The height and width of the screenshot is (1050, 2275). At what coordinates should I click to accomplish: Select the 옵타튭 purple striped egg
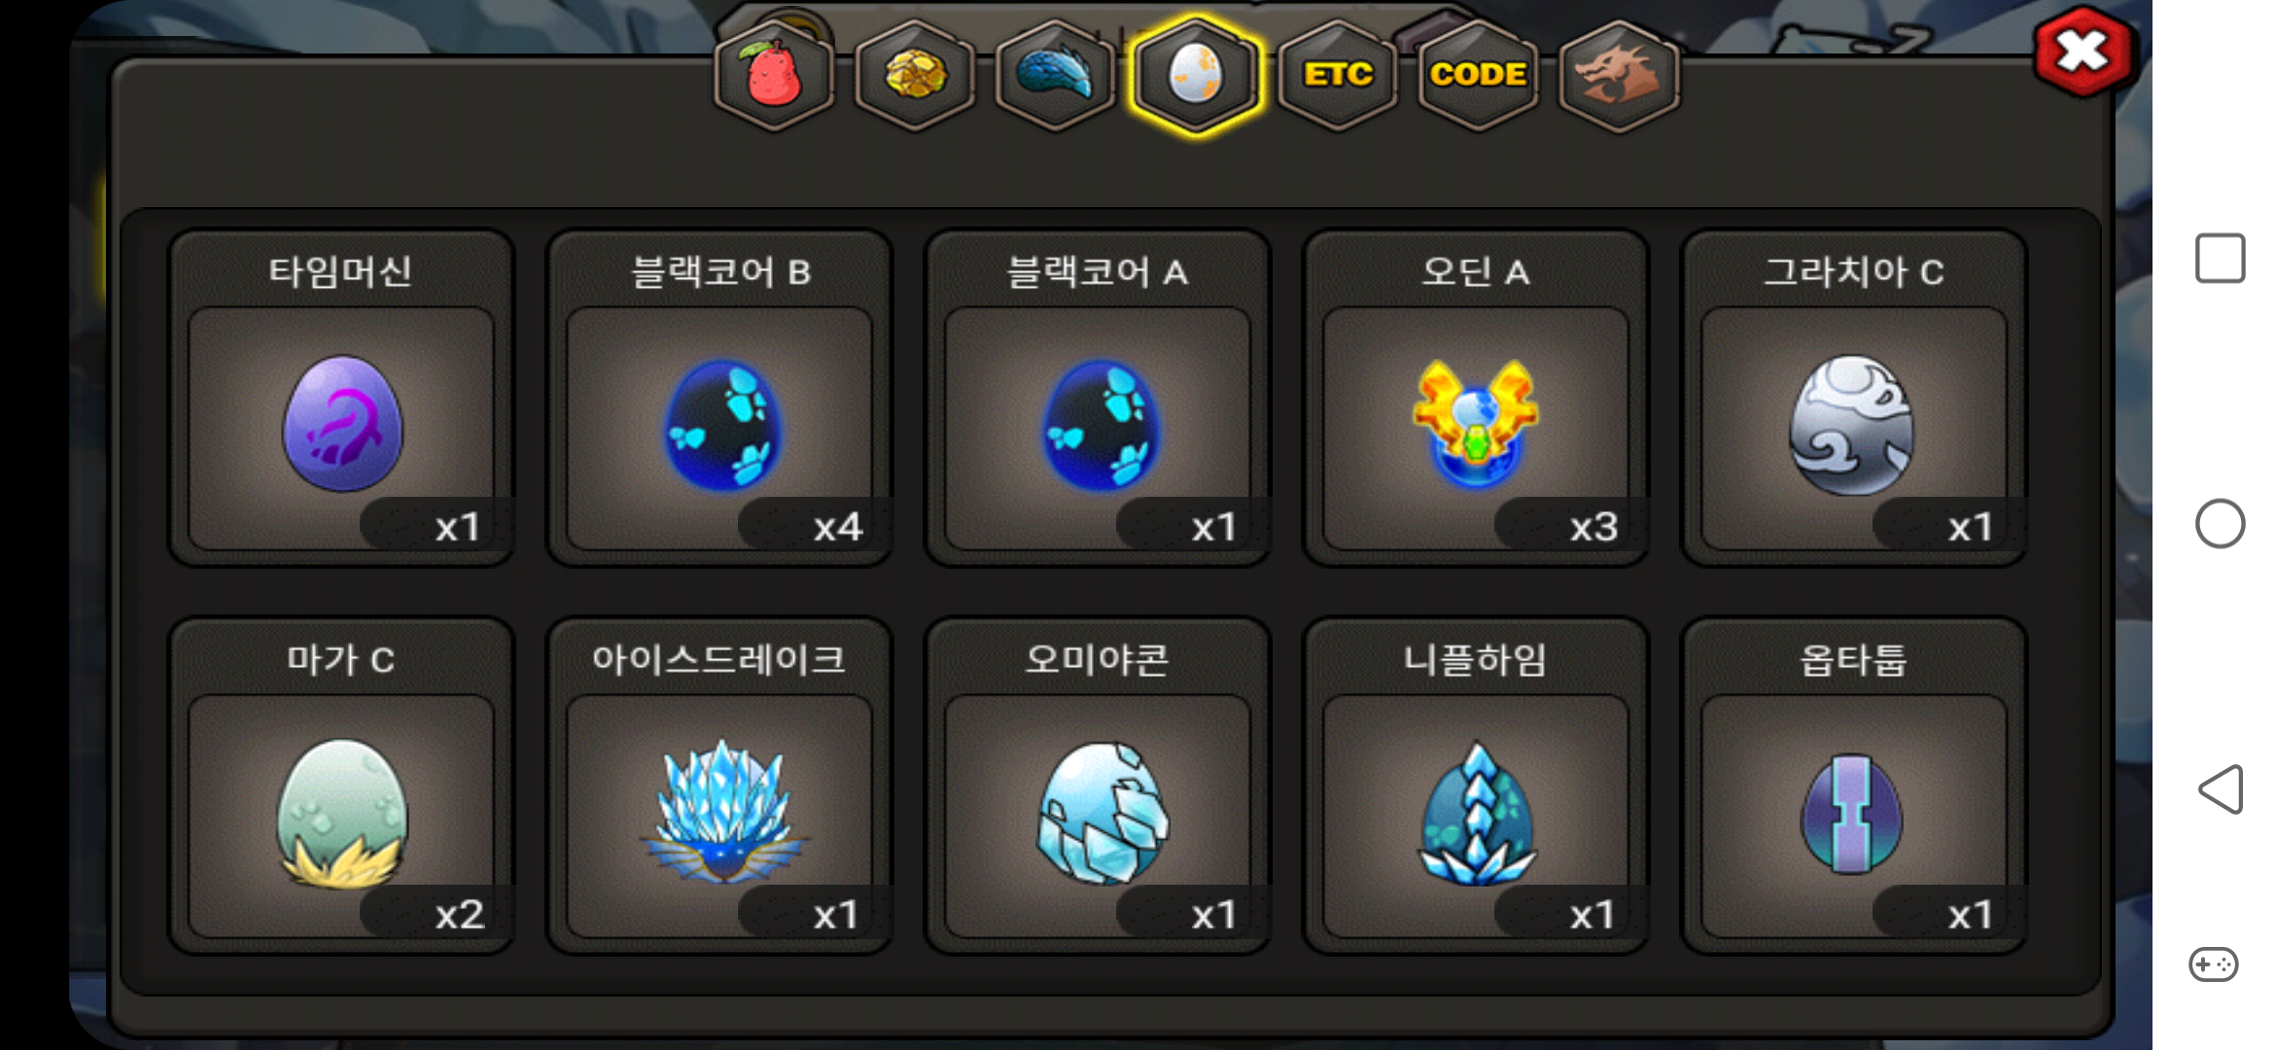coord(1854,786)
